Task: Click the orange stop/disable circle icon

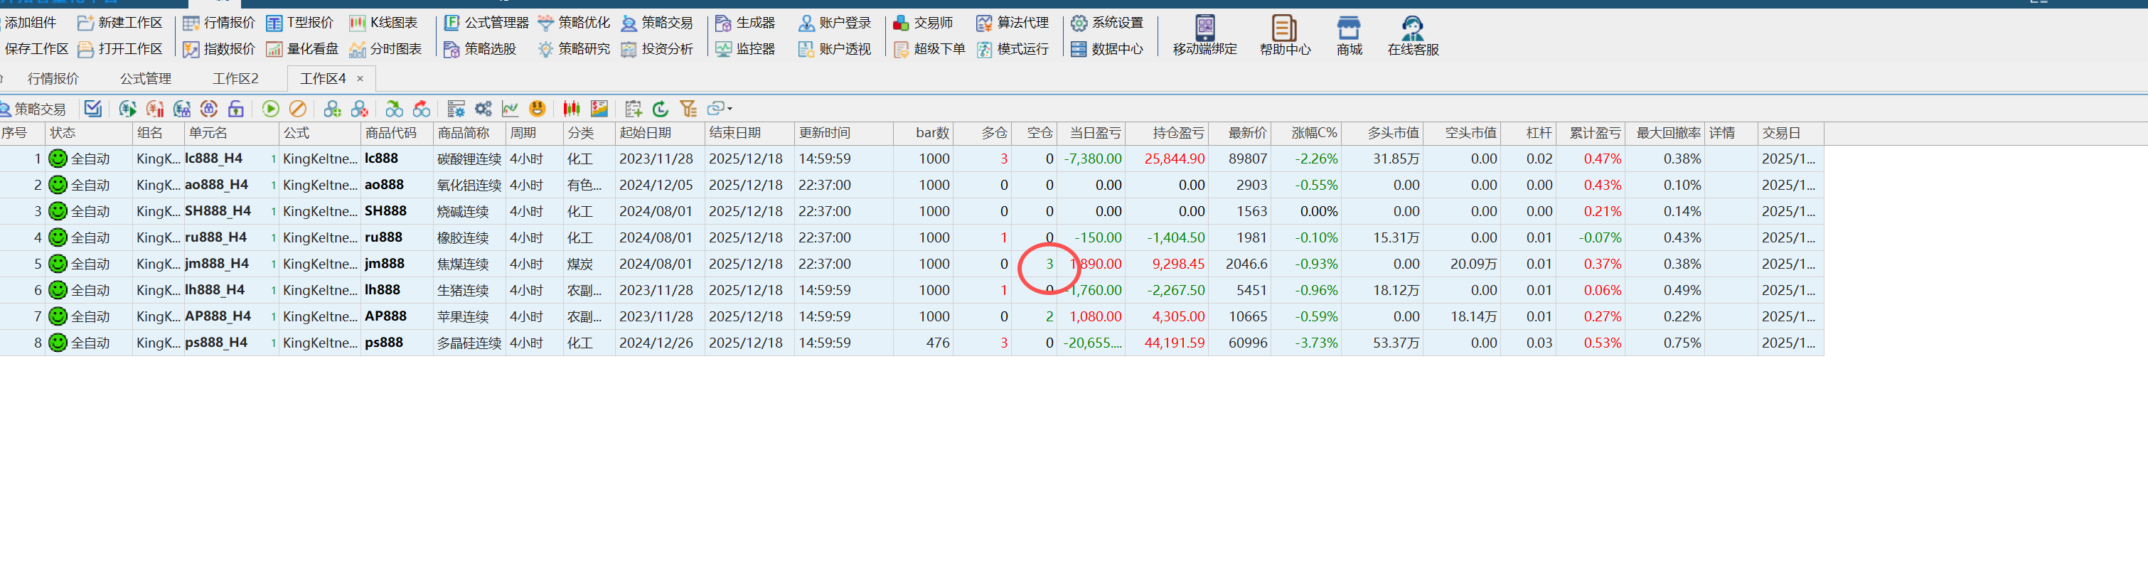Action: pos(298,109)
